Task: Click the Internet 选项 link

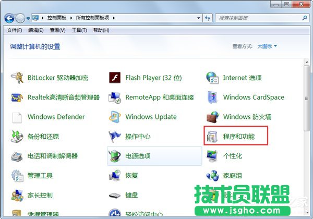Action: (x=242, y=78)
